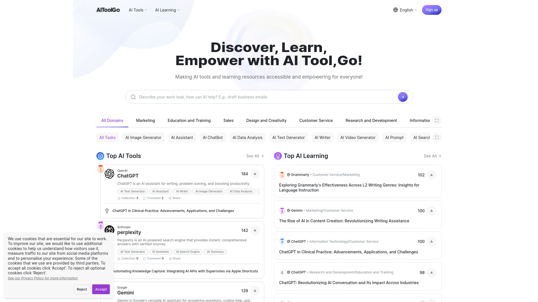This screenshot has height=302, width=538.
Task: Click the search submit arrow icon
Action: coord(402,97)
